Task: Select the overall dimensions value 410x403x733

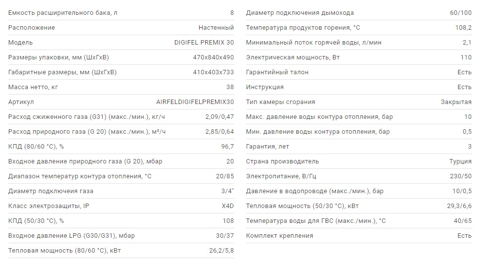Action: [x=213, y=72]
